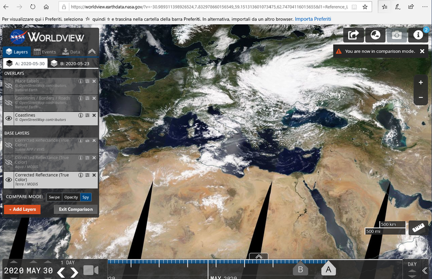
Task: Open the browser favorites hub
Action: [x=384, y=7]
